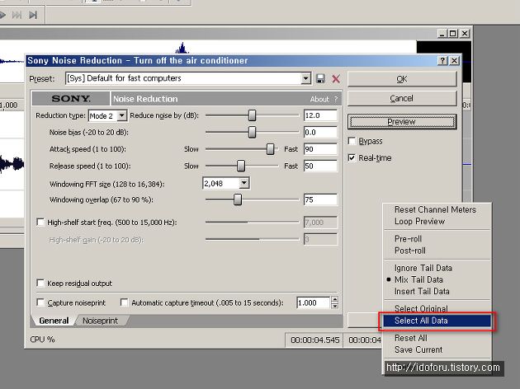Click the Reduce noise by value field 12.0
The width and height of the screenshot is (520, 389).
(x=320, y=115)
